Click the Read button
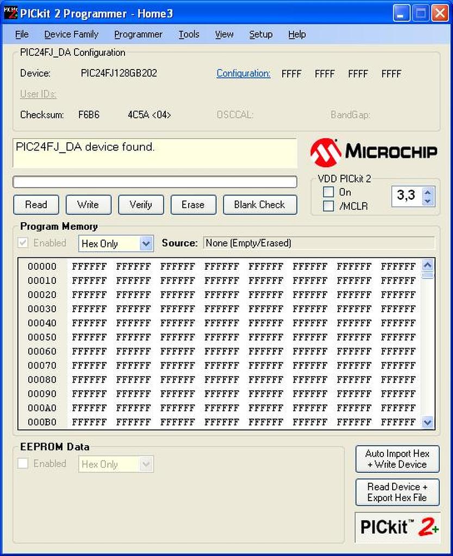 coord(36,205)
